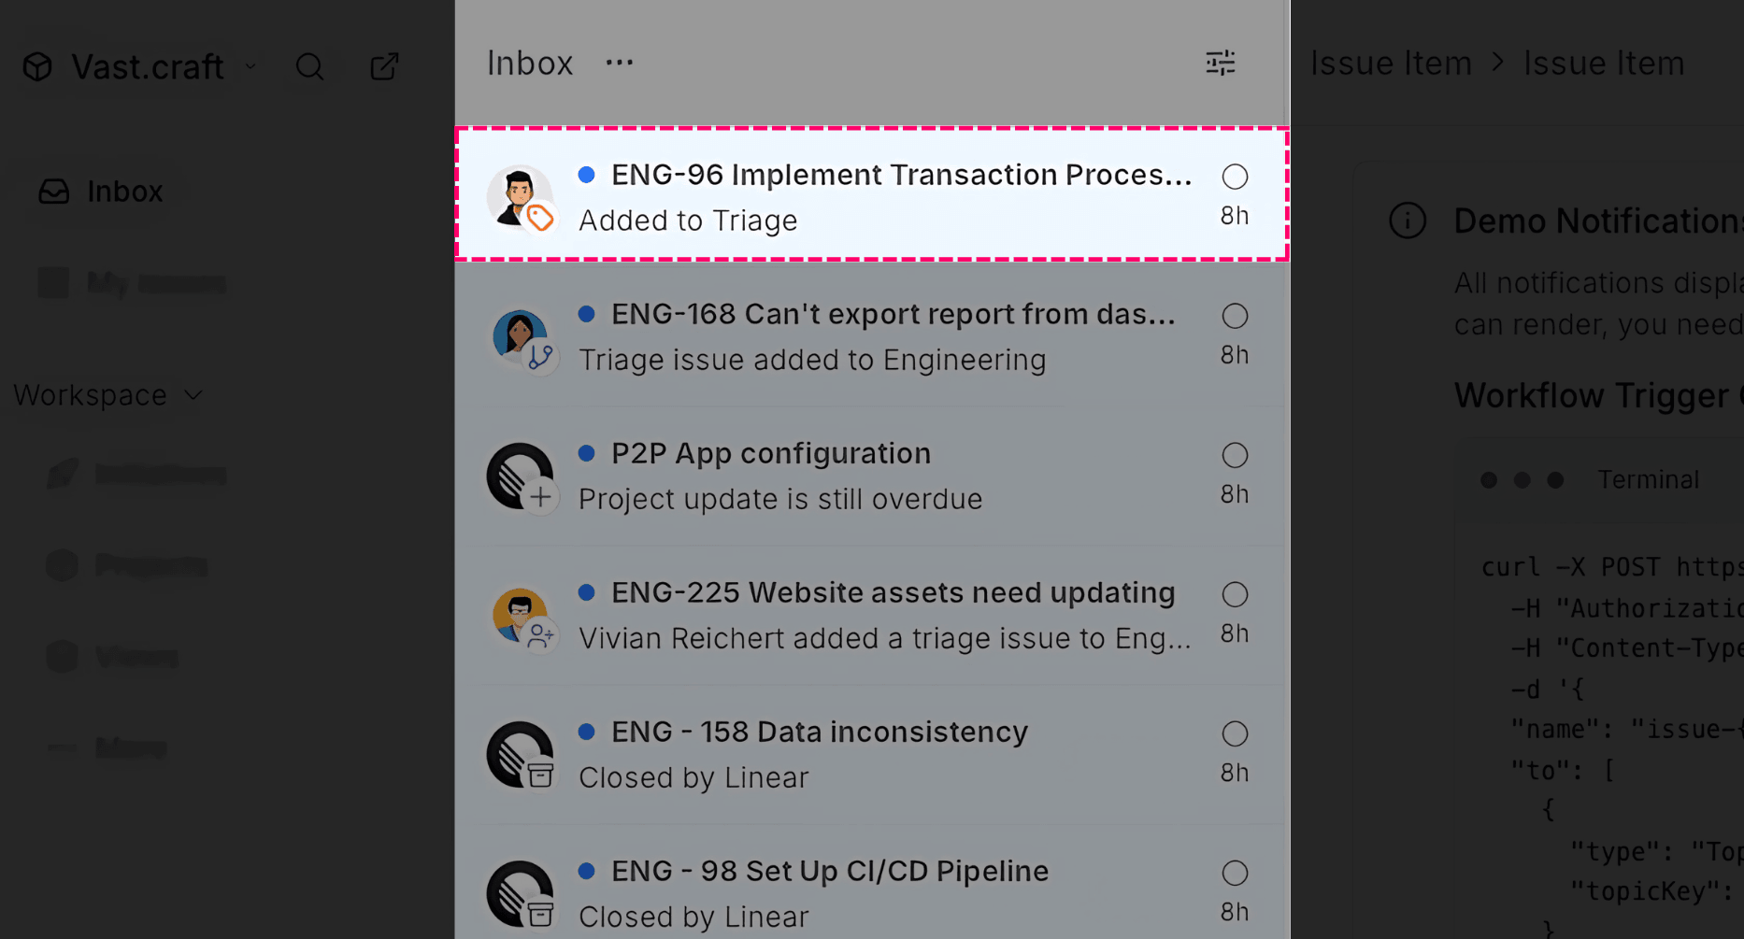The image size is (1744, 939).
Task: Open the first Issue Item breadcrumb
Action: pos(1391,64)
